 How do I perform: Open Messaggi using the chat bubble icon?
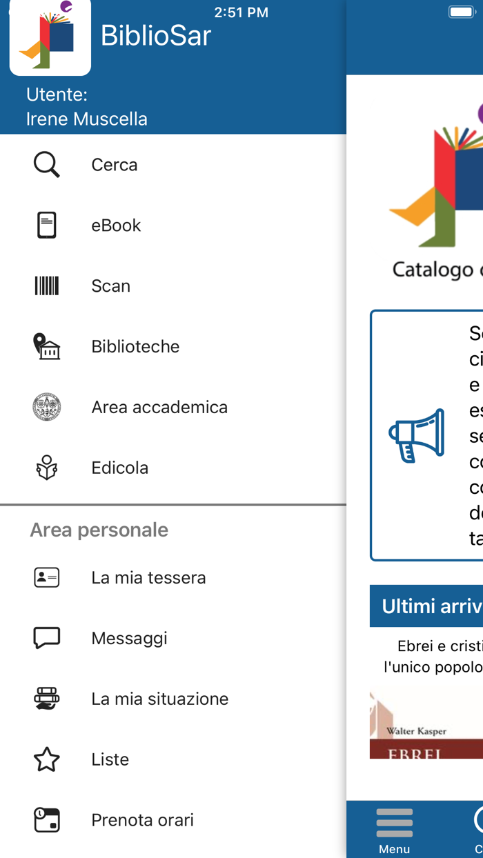(x=46, y=638)
